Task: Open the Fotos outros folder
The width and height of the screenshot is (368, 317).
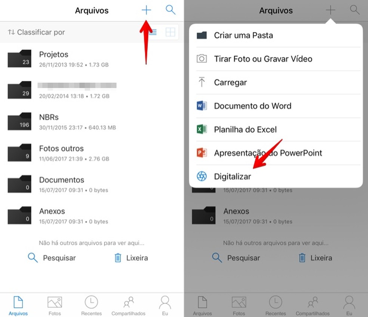Action: coord(92,153)
